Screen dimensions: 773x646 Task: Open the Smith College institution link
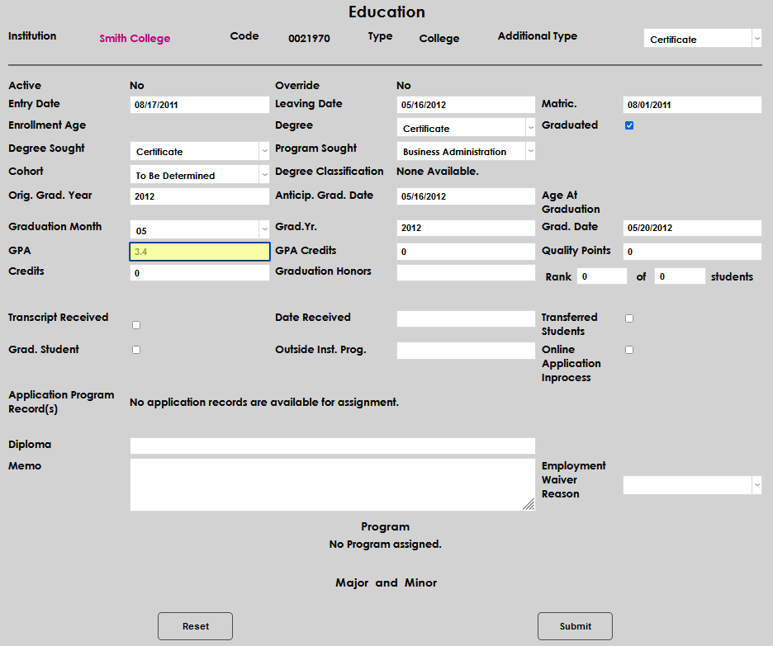[x=135, y=39]
